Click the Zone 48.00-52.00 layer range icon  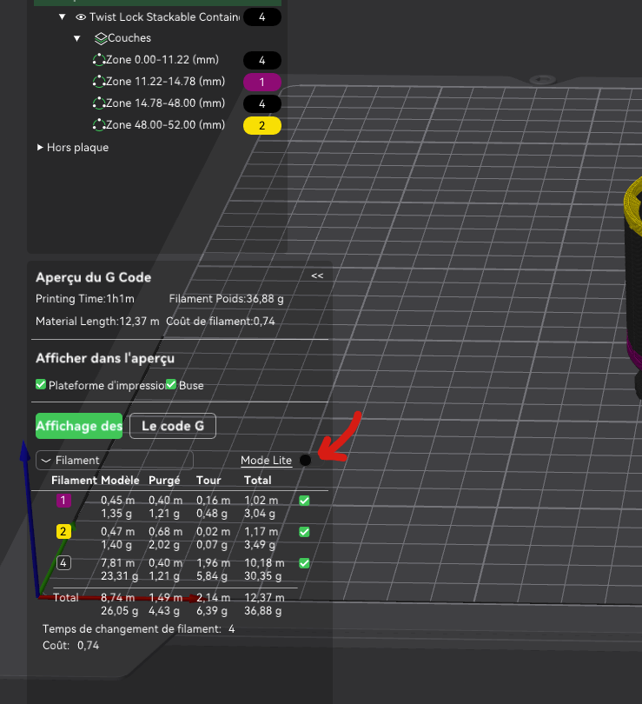click(99, 125)
